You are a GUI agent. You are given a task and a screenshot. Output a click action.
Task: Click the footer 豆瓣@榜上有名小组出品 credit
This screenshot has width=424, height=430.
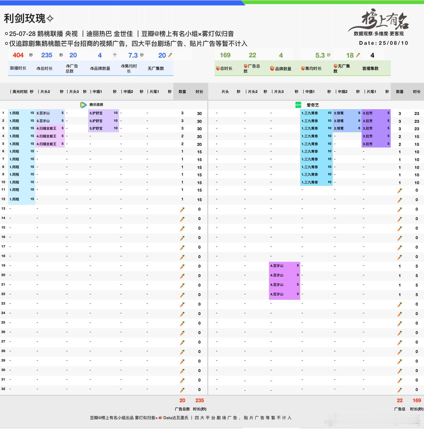pyautogui.click(x=112, y=418)
